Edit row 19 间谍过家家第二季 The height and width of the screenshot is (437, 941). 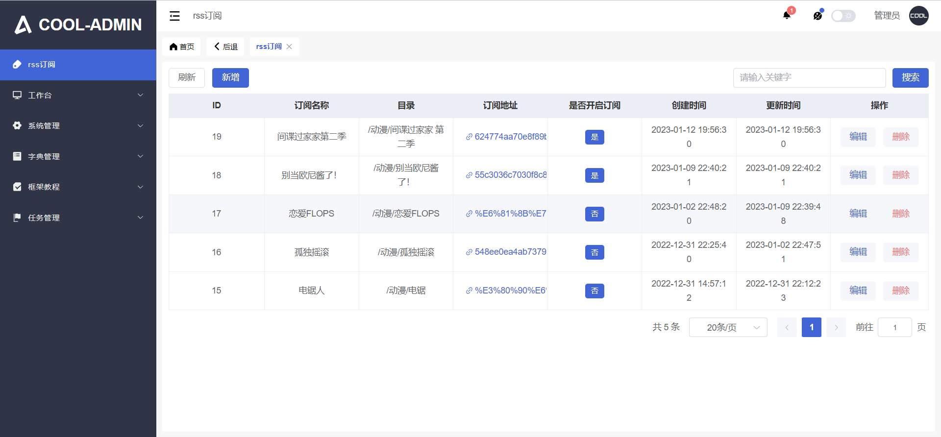click(858, 137)
